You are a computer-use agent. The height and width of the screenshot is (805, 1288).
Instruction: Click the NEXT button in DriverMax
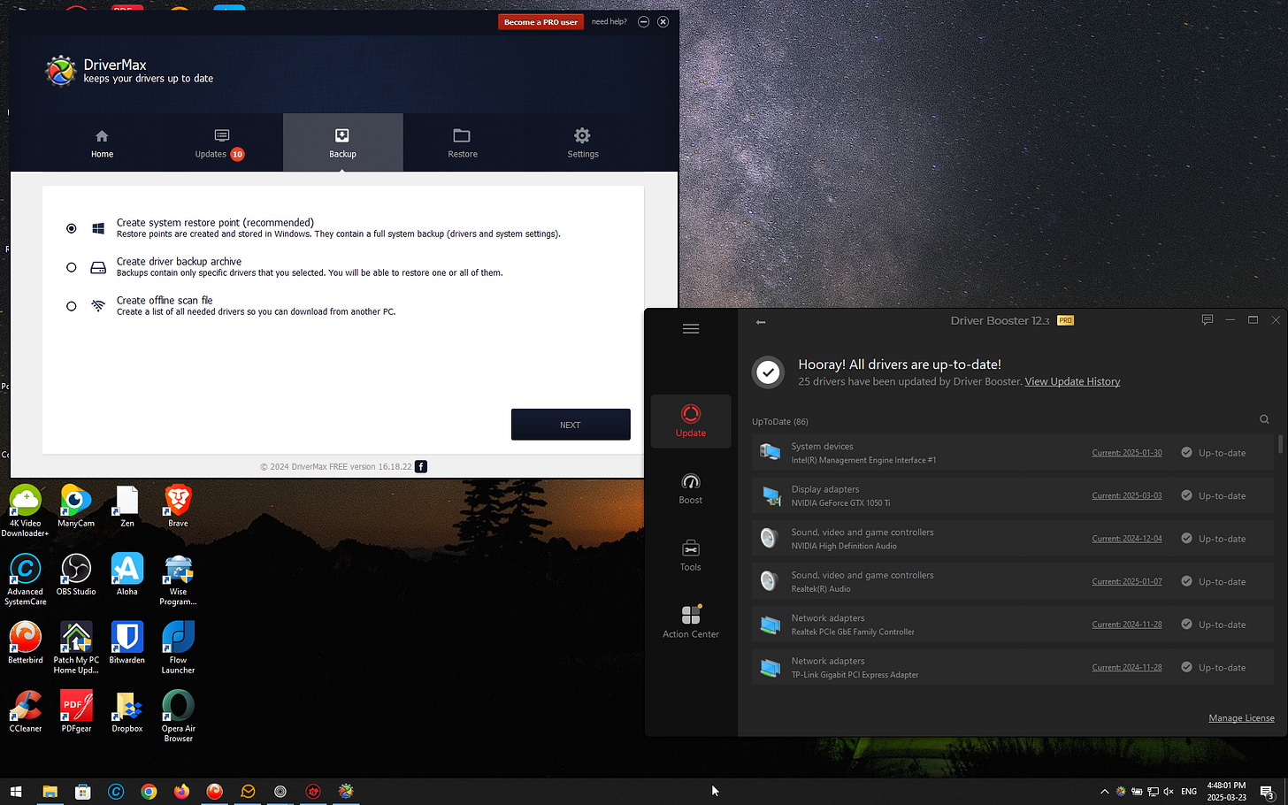[571, 425]
